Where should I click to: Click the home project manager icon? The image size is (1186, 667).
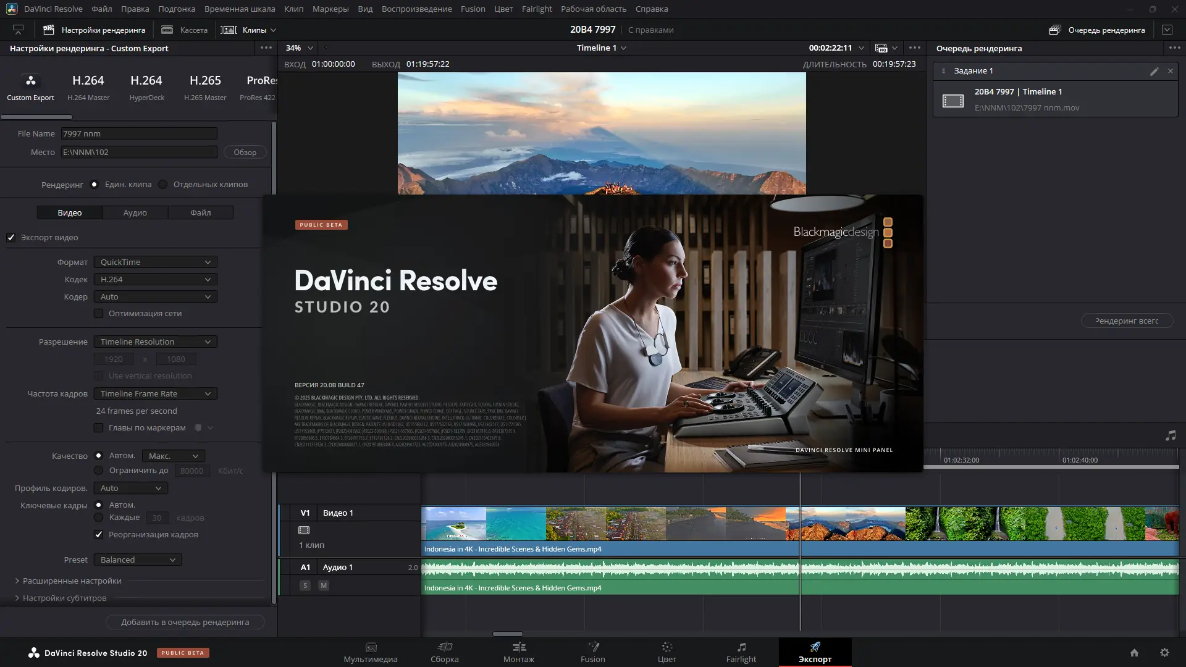pyautogui.click(x=1134, y=653)
